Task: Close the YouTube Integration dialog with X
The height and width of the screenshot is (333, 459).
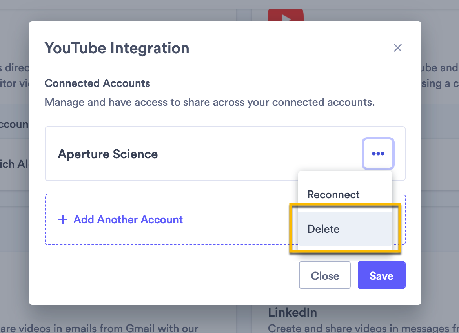Action: point(397,48)
